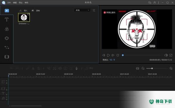Click the app logo in title bar
The image size is (175, 108).
point(3,3)
